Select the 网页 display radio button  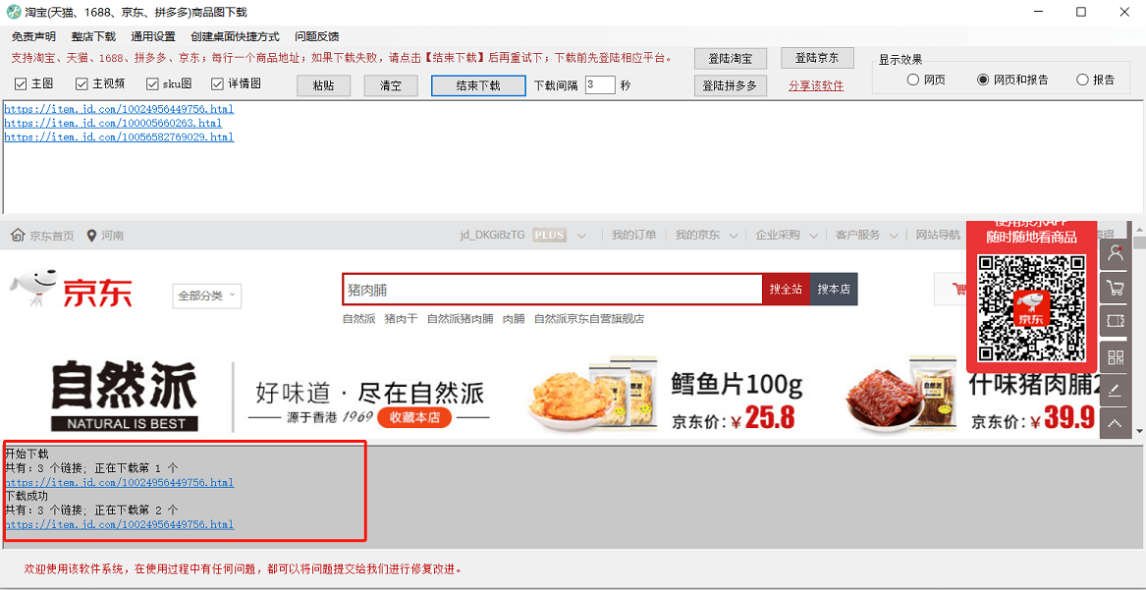pos(913,80)
